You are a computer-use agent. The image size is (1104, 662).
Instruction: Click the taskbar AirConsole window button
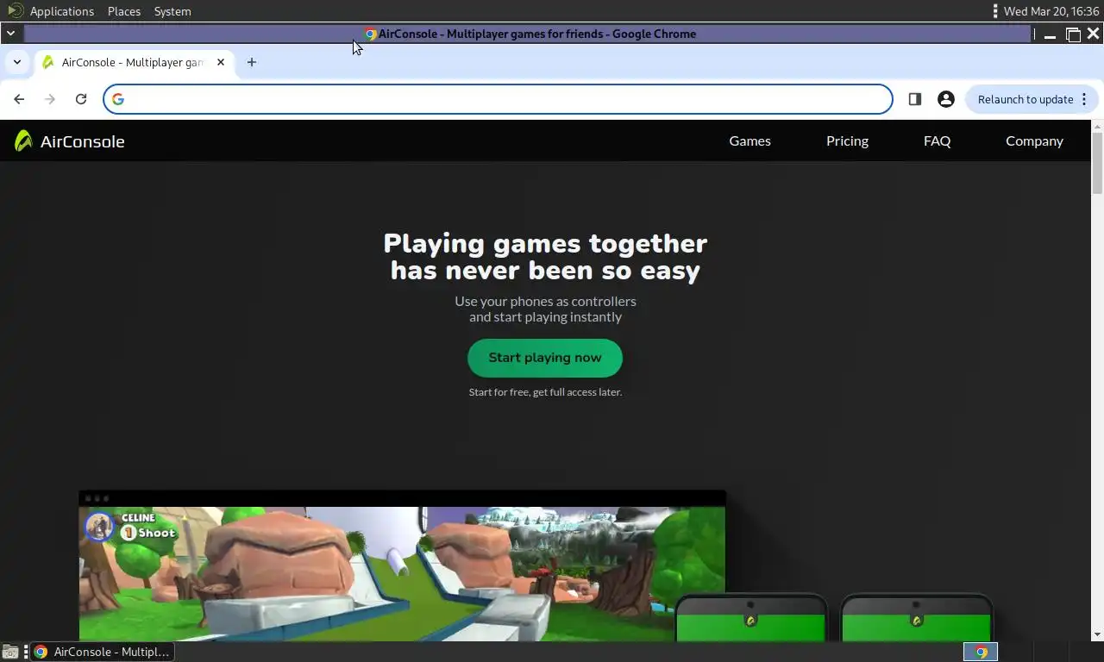point(103,652)
